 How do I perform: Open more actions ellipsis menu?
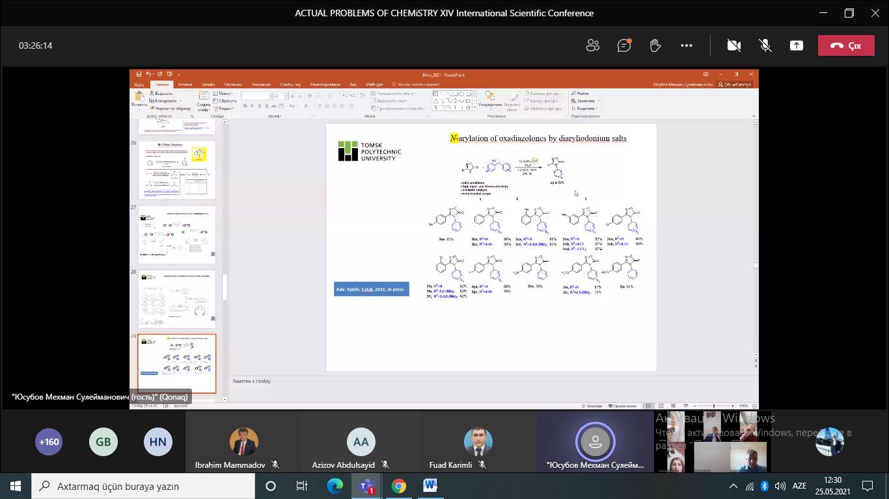(687, 45)
